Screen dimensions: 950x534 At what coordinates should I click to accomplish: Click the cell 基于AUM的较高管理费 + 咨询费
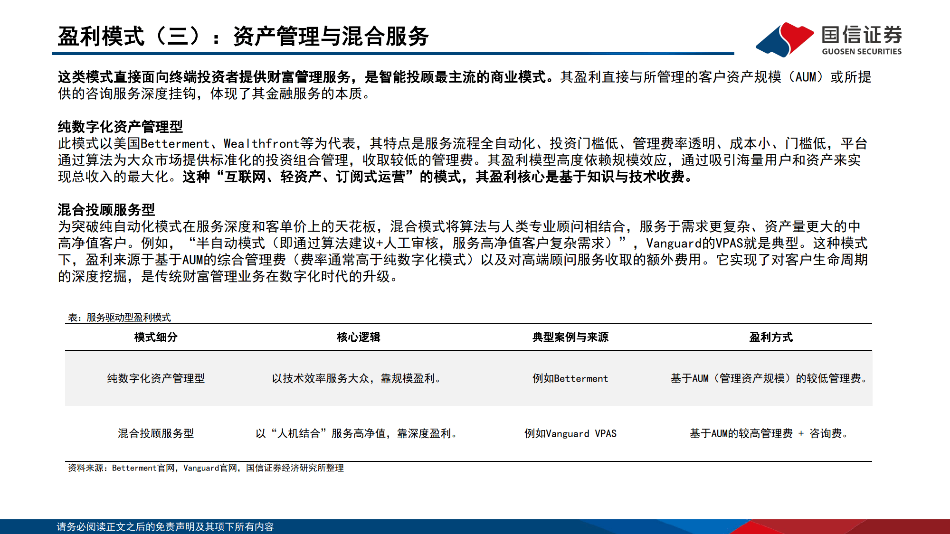[768, 433]
